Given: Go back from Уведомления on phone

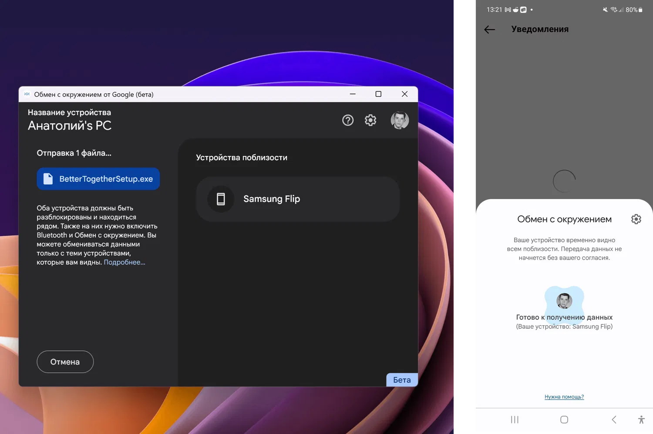Looking at the screenshot, I should point(490,30).
